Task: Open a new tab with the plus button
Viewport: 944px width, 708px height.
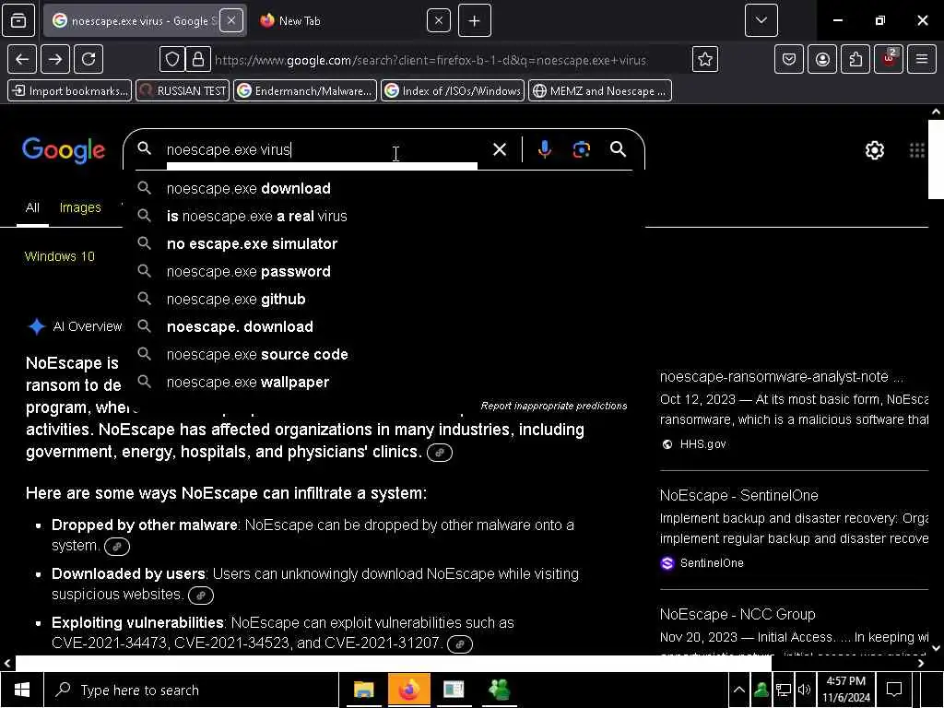Action: [x=475, y=20]
